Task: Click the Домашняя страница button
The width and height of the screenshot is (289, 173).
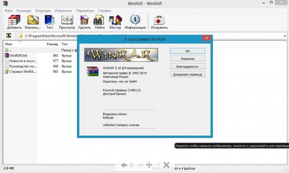Action: pyautogui.click(x=187, y=74)
